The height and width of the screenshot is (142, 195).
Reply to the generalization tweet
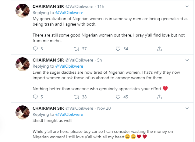point(35,49)
